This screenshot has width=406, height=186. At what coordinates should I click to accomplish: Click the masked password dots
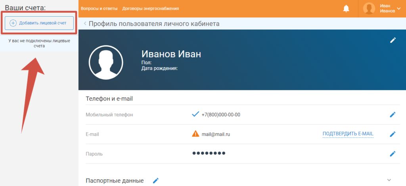tap(209, 154)
